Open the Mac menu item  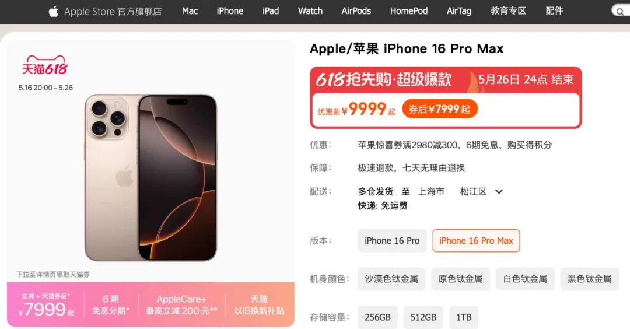pyautogui.click(x=190, y=11)
